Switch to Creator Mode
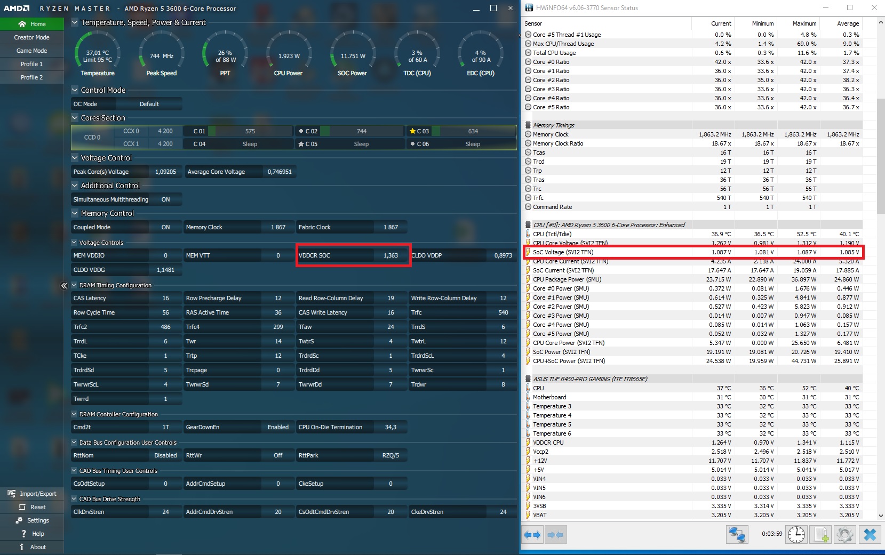This screenshot has width=885, height=555. [32, 37]
